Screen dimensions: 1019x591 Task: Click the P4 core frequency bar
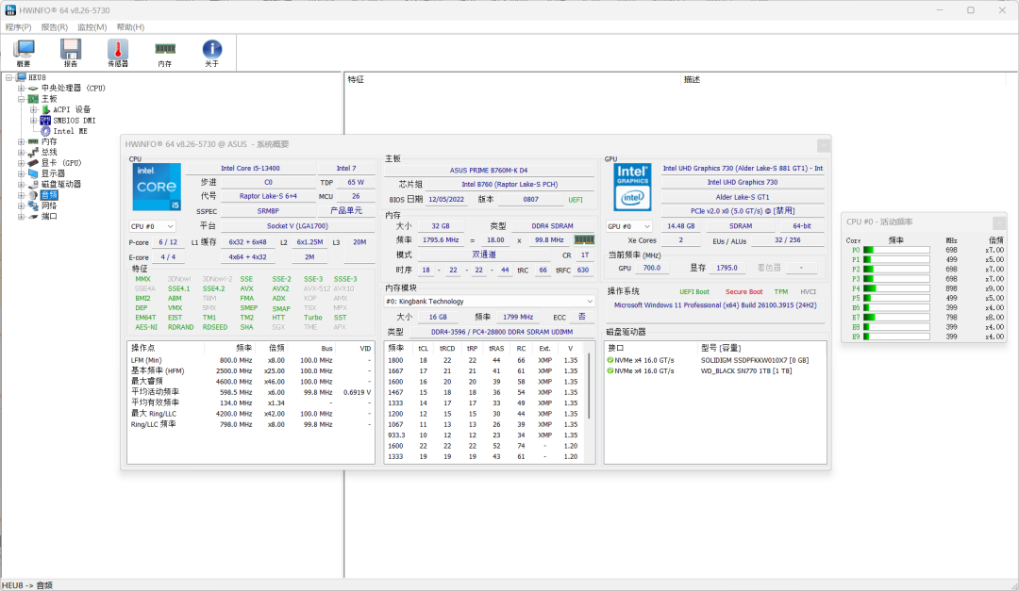(x=896, y=288)
